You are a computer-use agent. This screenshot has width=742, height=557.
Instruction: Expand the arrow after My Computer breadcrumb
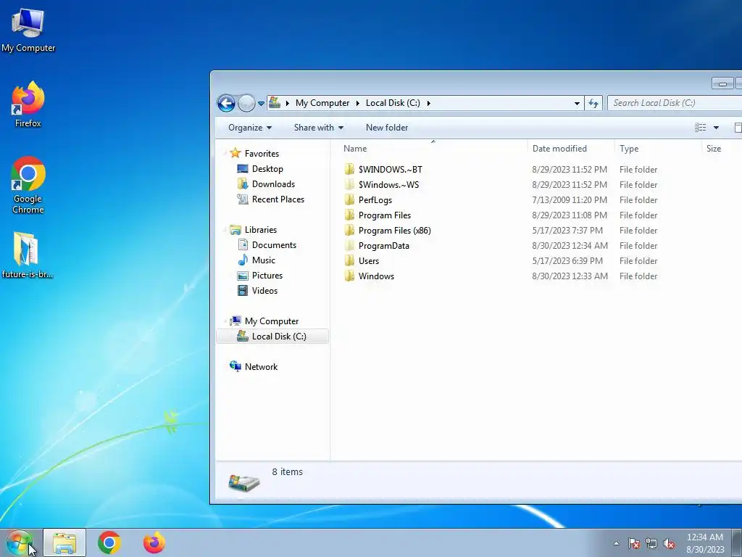tap(358, 103)
